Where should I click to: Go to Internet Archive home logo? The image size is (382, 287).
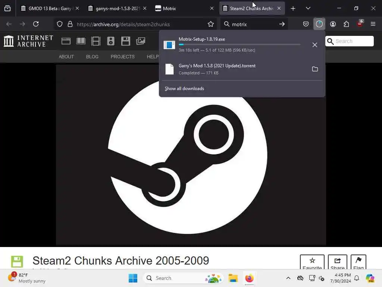click(x=28, y=41)
